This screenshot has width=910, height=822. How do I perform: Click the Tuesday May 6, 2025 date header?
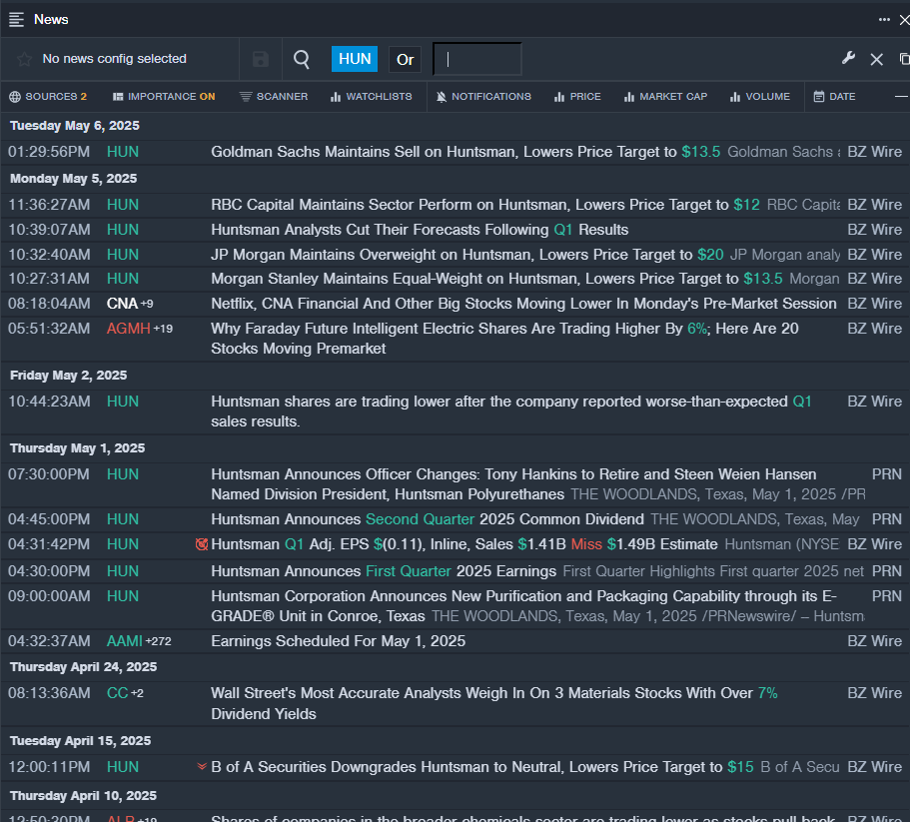coord(74,126)
